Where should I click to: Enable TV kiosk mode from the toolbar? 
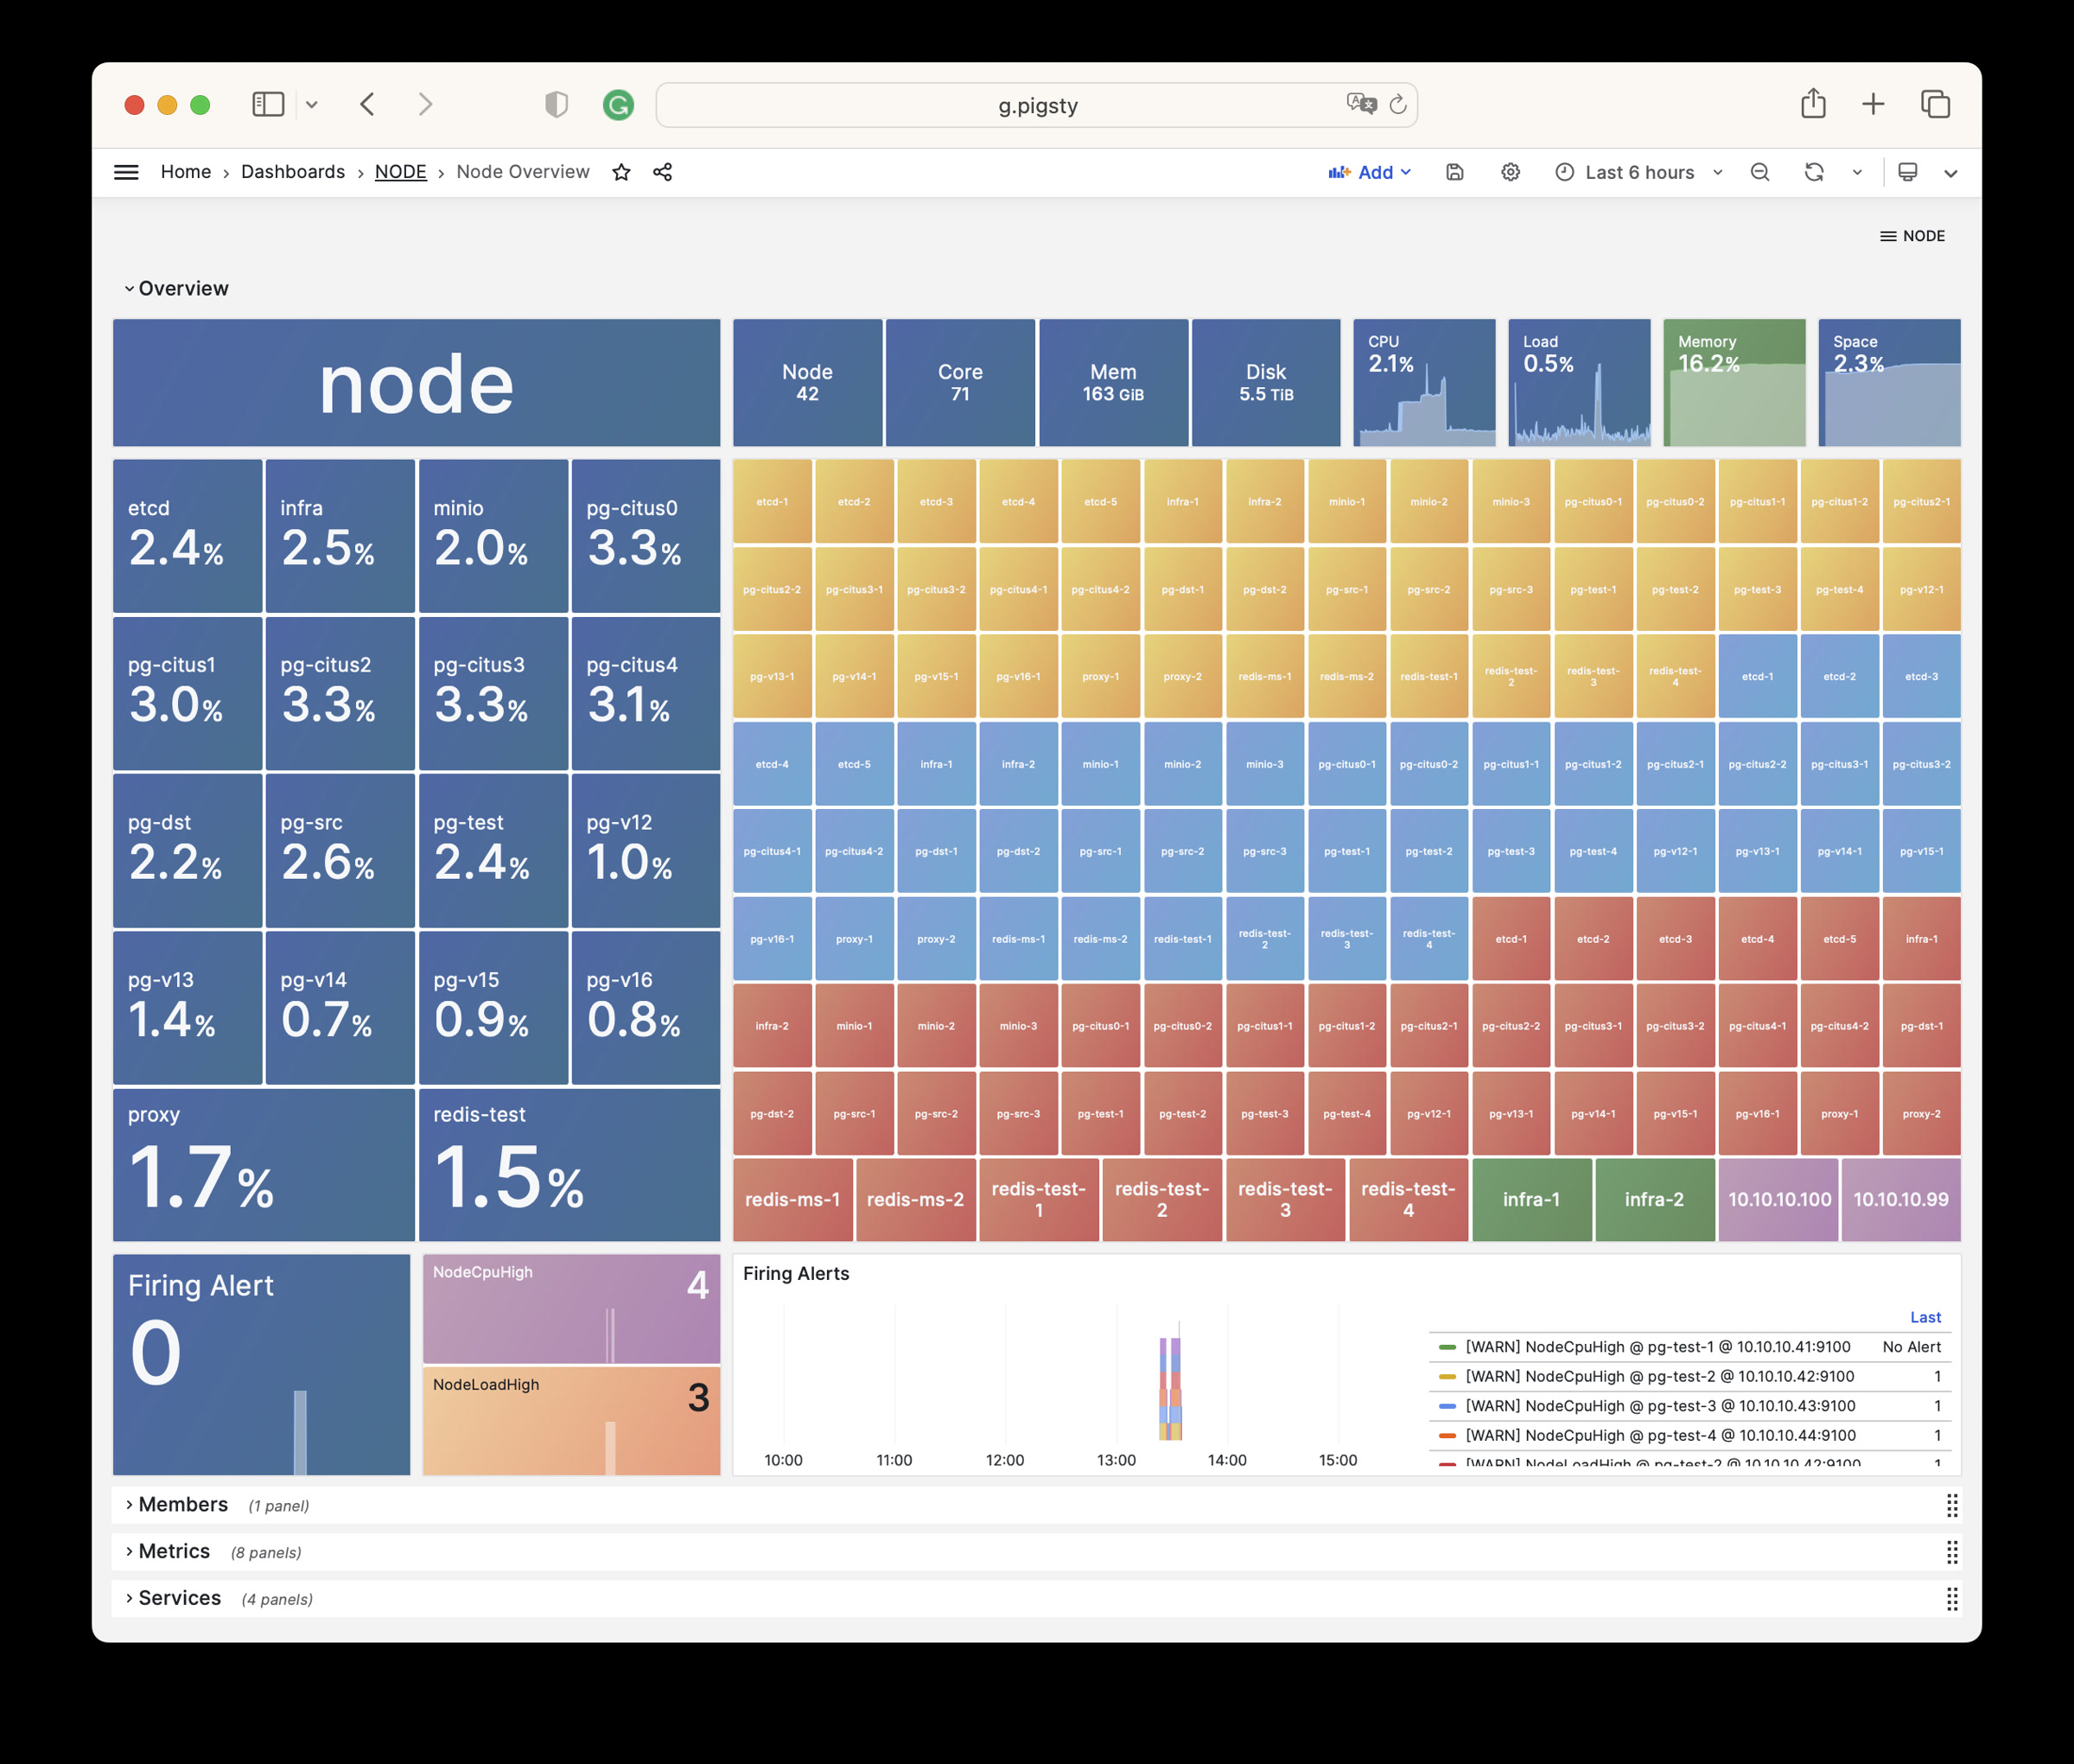coord(1908,172)
